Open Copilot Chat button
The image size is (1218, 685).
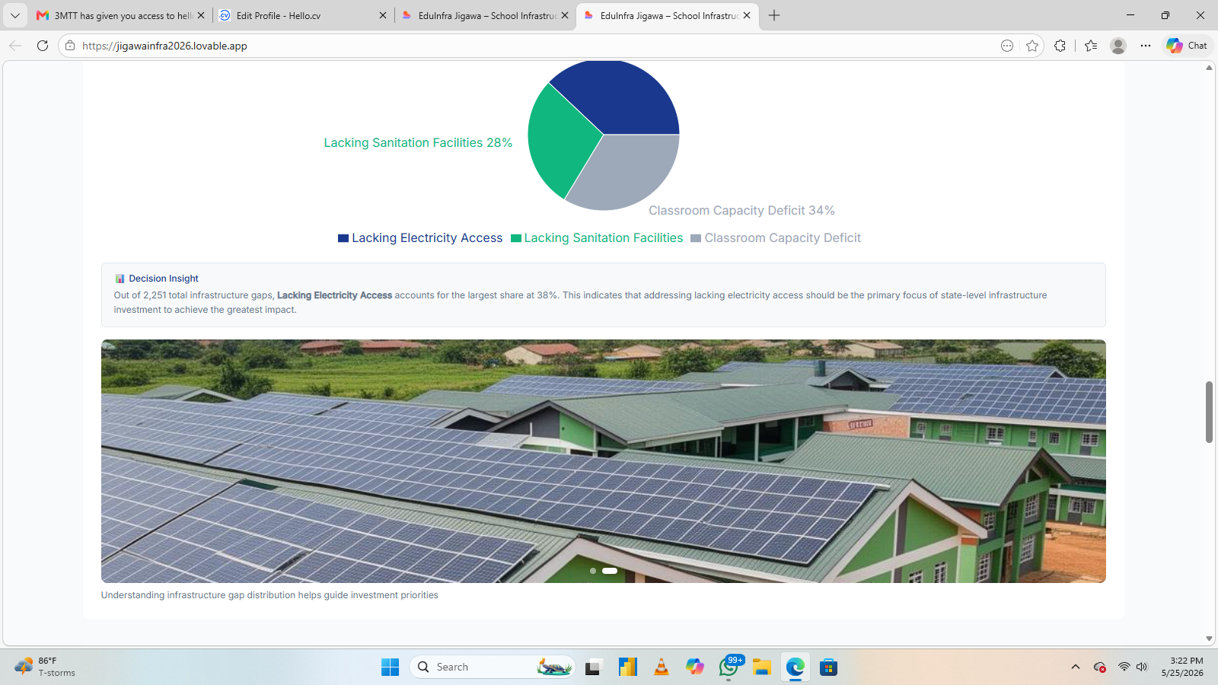click(1187, 46)
